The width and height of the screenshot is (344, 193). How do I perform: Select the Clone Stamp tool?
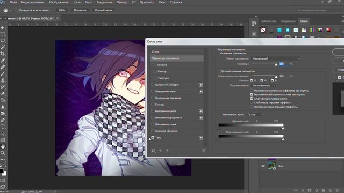3,80
